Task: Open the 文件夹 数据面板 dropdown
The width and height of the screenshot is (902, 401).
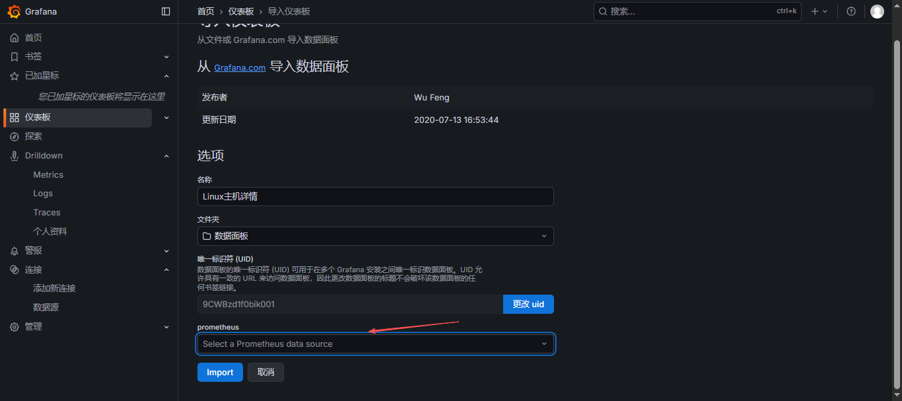Action: [x=375, y=236]
